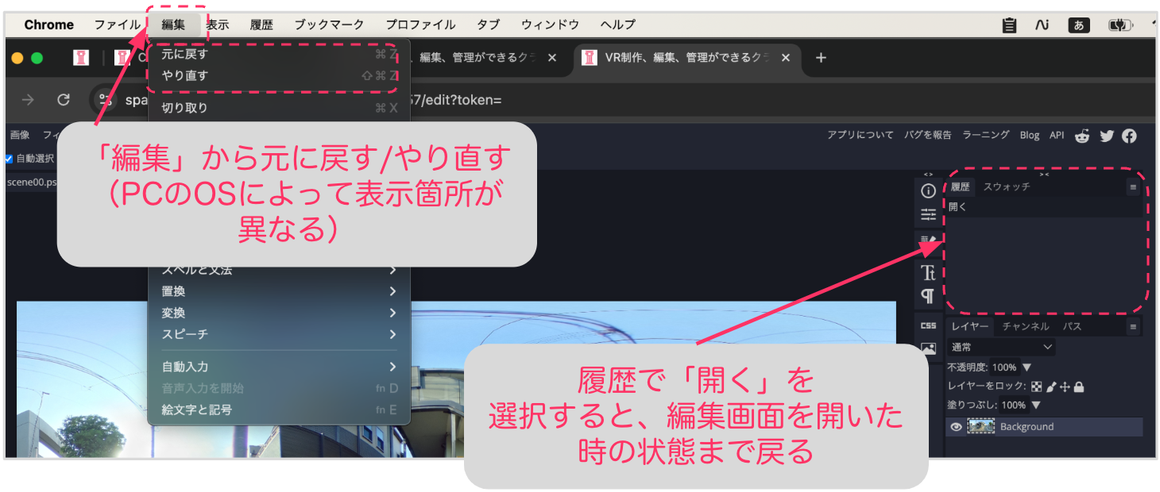The image size is (1160, 492).
Task: Open the Facebook link icon
Action: 1129,136
